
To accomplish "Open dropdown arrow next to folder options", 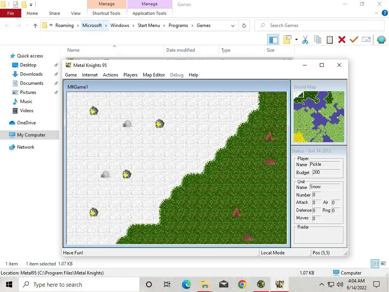I will tap(296, 40).
